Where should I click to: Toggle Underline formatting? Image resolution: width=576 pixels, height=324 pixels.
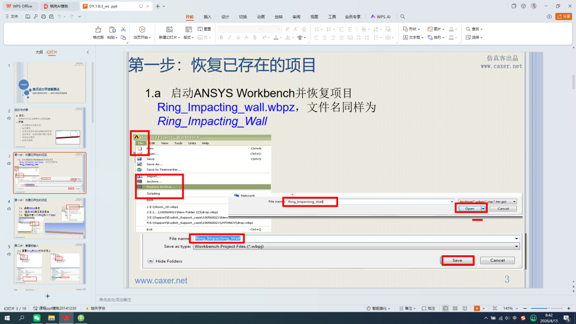[x=238, y=37]
